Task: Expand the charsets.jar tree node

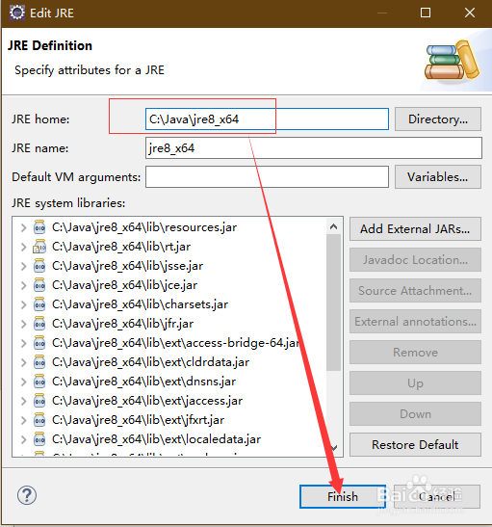Action: click(23, 304)
